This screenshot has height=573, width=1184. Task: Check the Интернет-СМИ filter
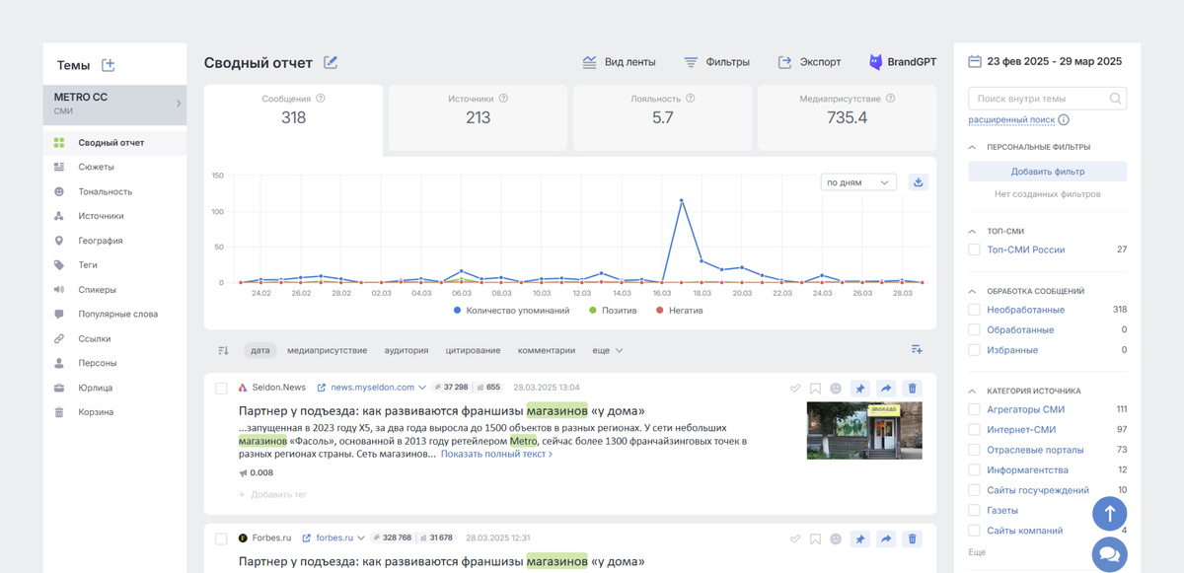click(974, 429)
